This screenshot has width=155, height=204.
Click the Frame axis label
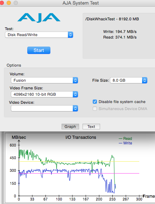[149, 196]
